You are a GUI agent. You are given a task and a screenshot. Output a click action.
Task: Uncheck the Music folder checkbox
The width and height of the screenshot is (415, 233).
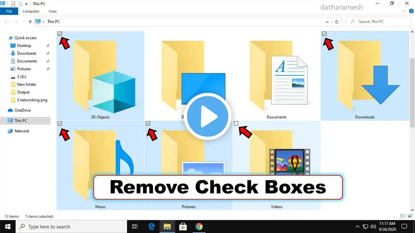point(60,123)
